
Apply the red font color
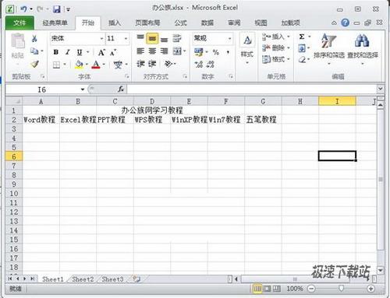[96, 65]
